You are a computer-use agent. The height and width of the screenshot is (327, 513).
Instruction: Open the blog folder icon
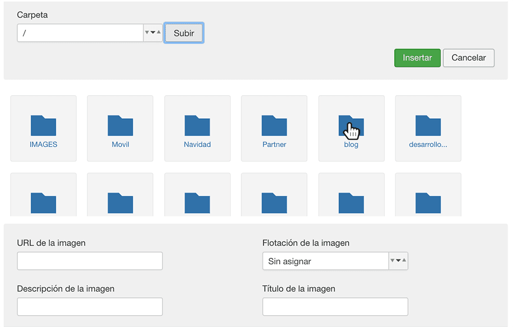pos(351,125)
